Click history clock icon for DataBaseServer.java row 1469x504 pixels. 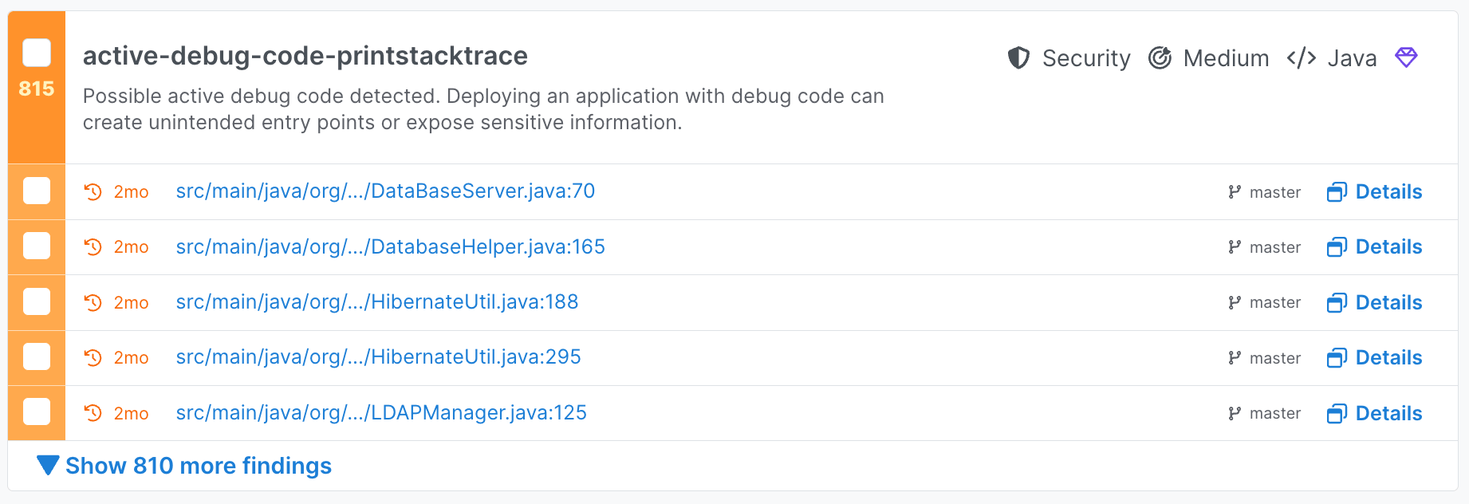pos(93,192)
